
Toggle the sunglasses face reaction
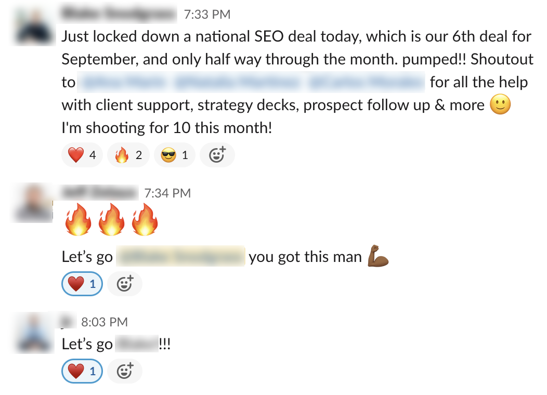pyautogui.click(x=174, y=155)
